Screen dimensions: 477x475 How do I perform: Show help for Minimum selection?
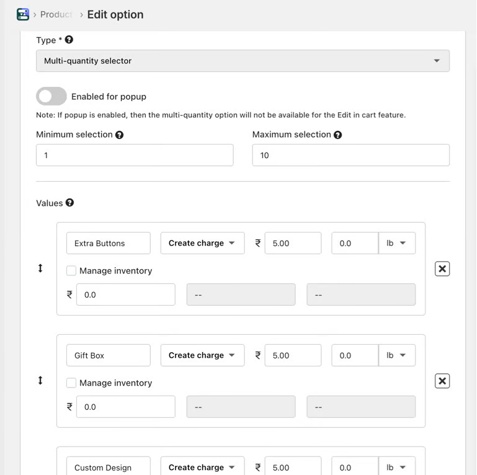119,135
